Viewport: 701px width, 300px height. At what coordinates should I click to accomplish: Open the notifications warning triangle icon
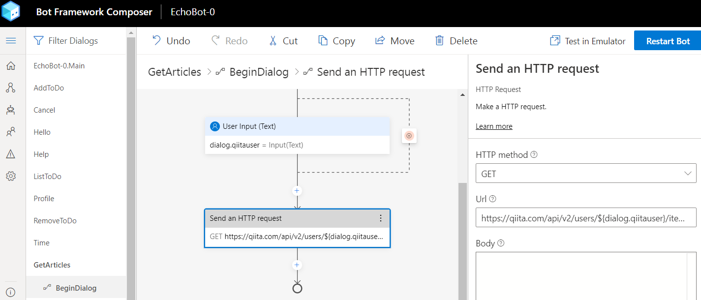pyautogui.click(x=11, y=154)
